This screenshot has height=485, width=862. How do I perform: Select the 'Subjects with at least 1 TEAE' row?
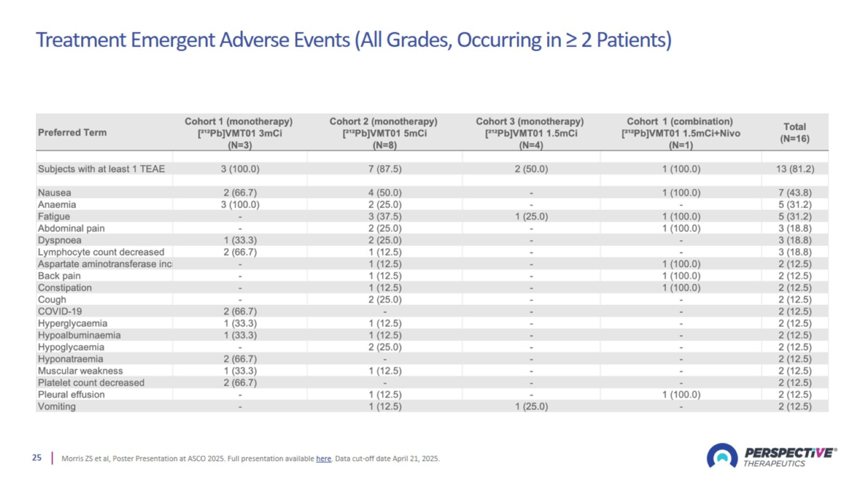coord(101,169)
